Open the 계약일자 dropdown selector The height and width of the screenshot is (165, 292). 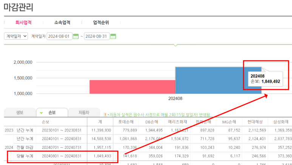[16, 36]
